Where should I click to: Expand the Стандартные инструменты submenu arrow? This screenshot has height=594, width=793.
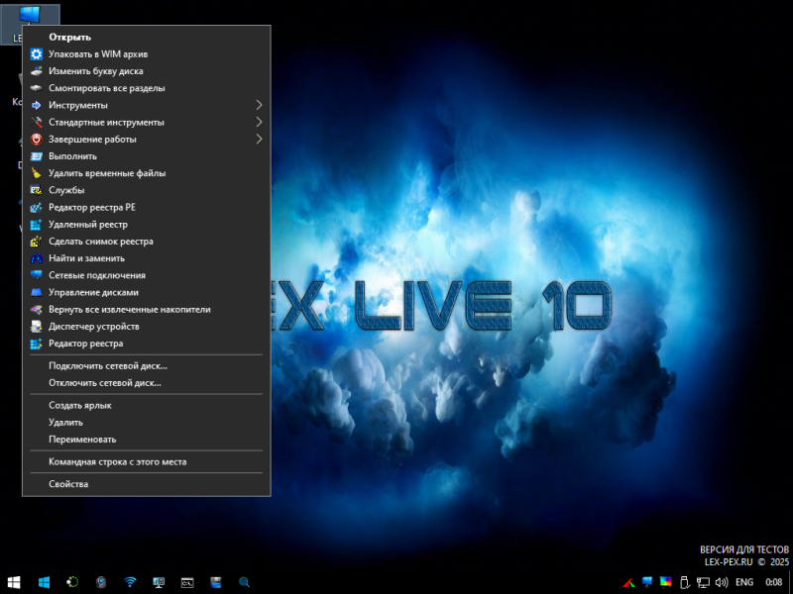coord(259,123)
